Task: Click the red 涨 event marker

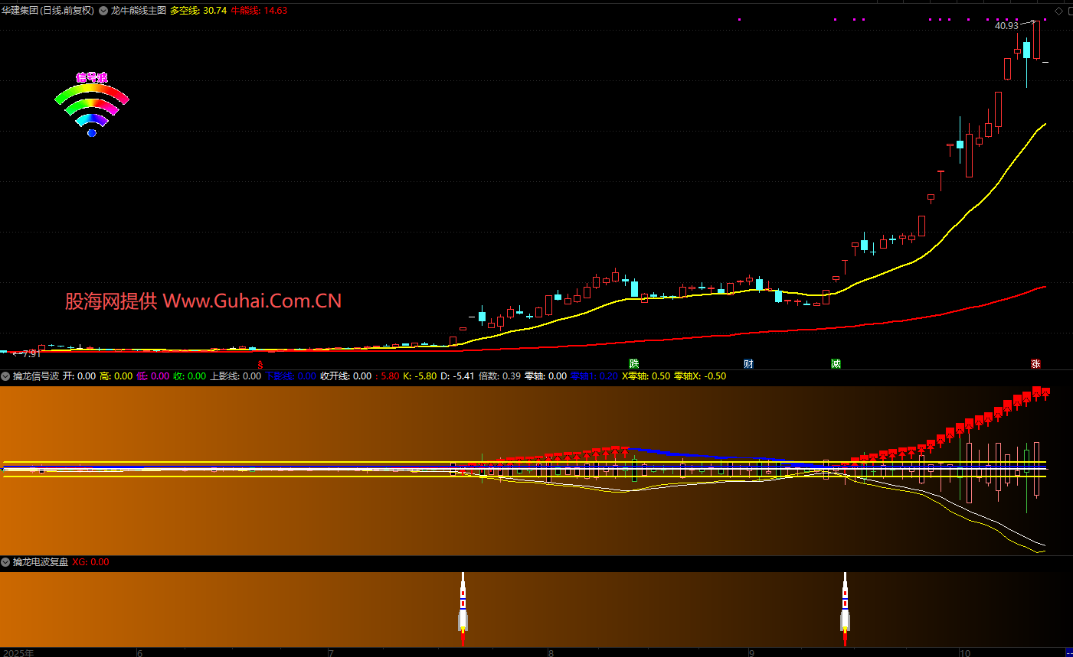Action: (1035, 364)
